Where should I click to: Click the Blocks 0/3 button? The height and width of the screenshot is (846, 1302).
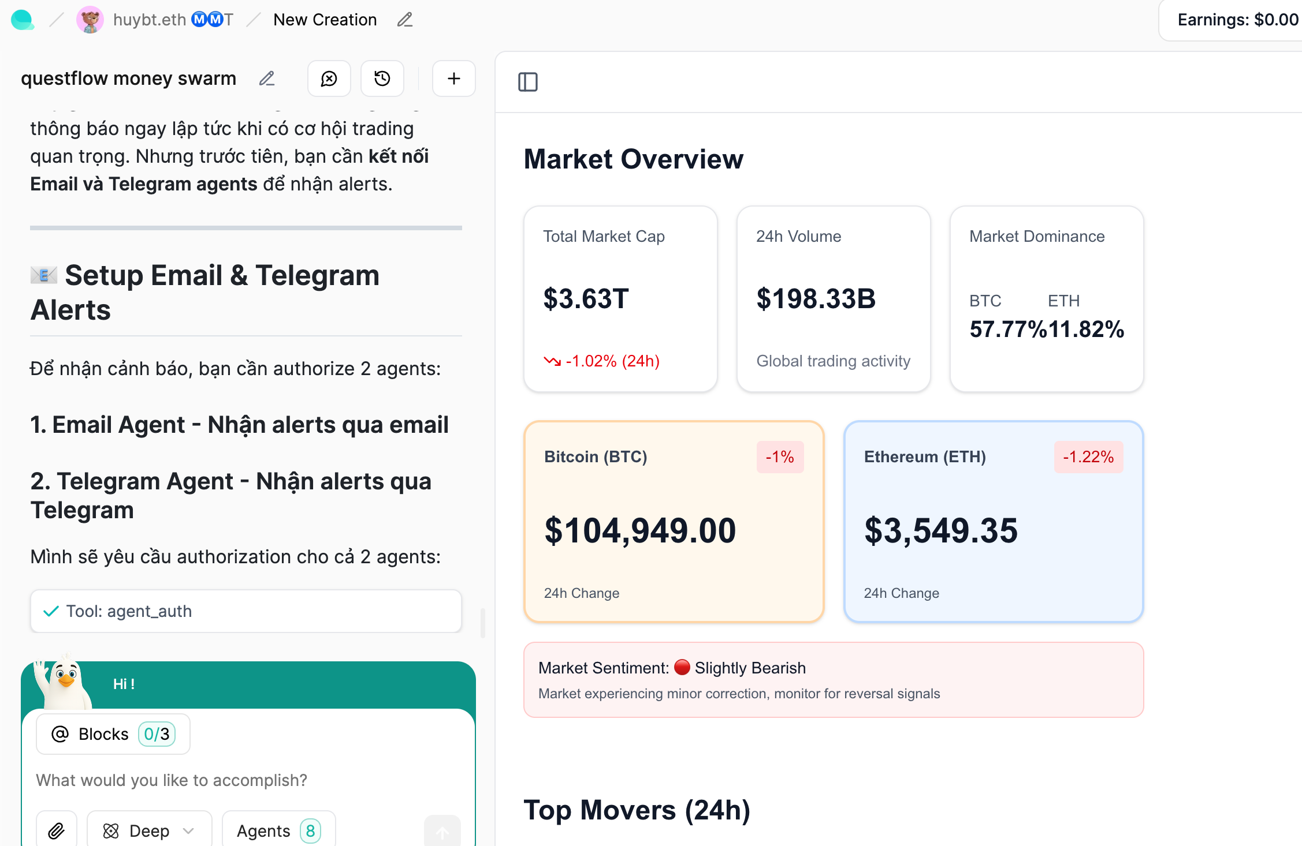pos(113,734)
